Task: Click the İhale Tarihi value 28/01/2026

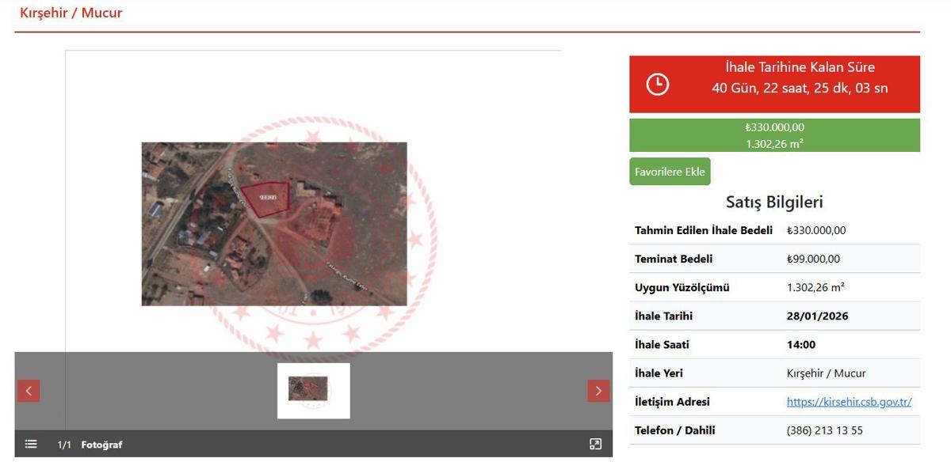Action: click(x=817, y=316)
